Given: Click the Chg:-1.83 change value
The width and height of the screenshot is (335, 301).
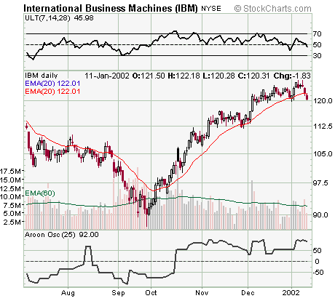Looking at the screenshot, I should 292,76.
